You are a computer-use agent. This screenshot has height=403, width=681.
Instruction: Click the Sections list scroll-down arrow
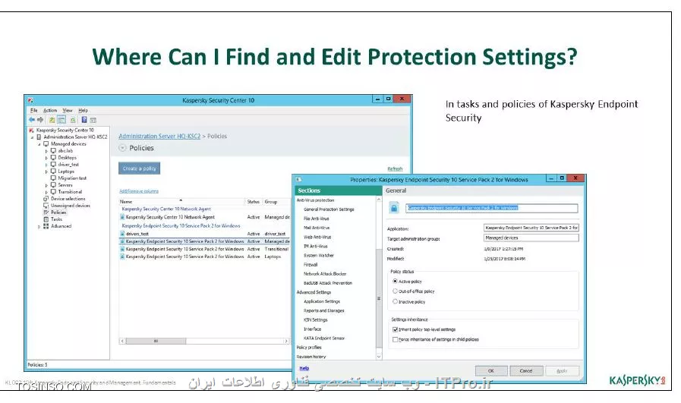tap(379, 357)
